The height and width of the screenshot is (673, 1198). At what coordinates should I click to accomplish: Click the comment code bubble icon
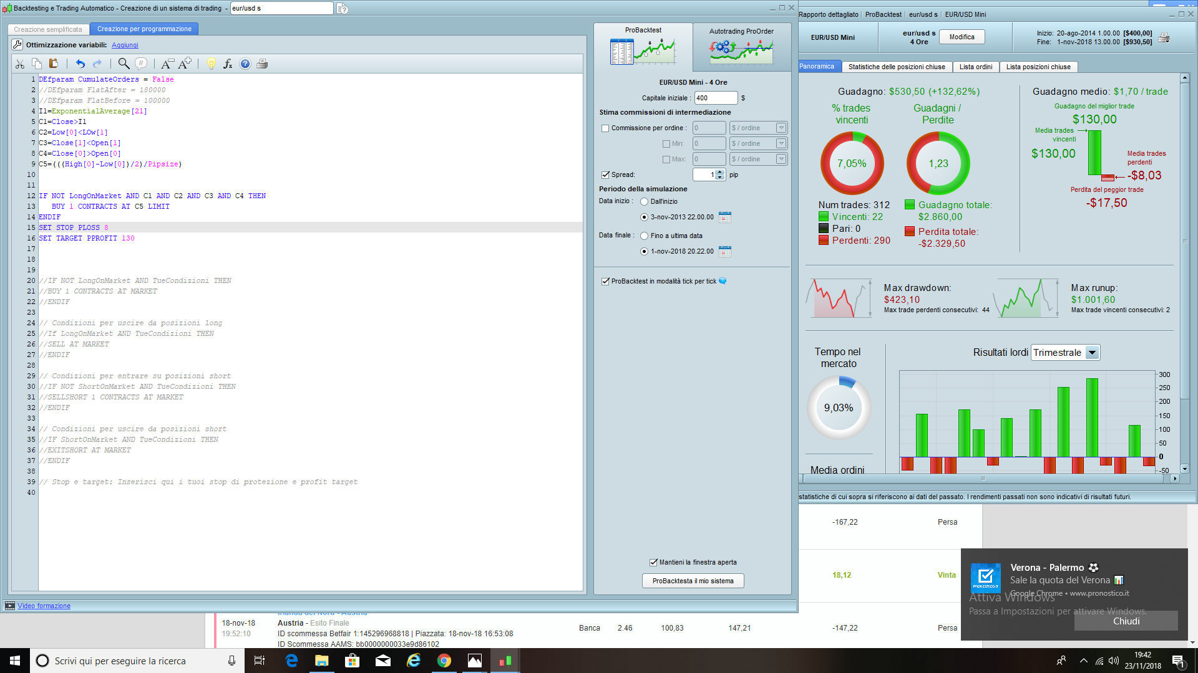142,64
